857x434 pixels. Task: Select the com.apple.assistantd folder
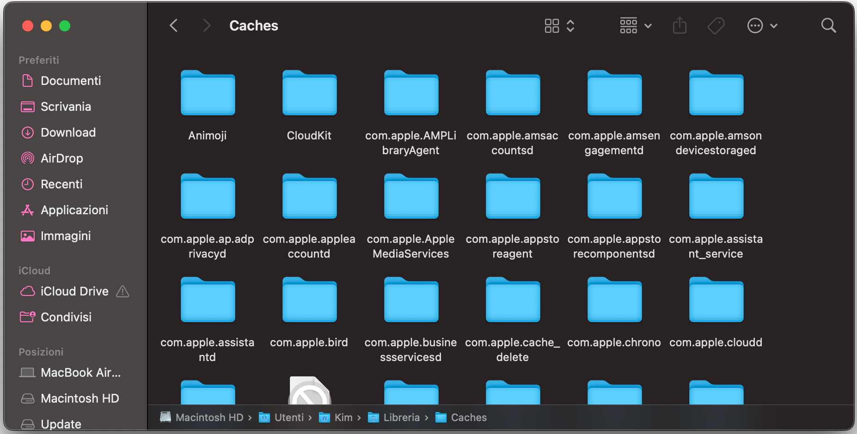coord(208,300)
